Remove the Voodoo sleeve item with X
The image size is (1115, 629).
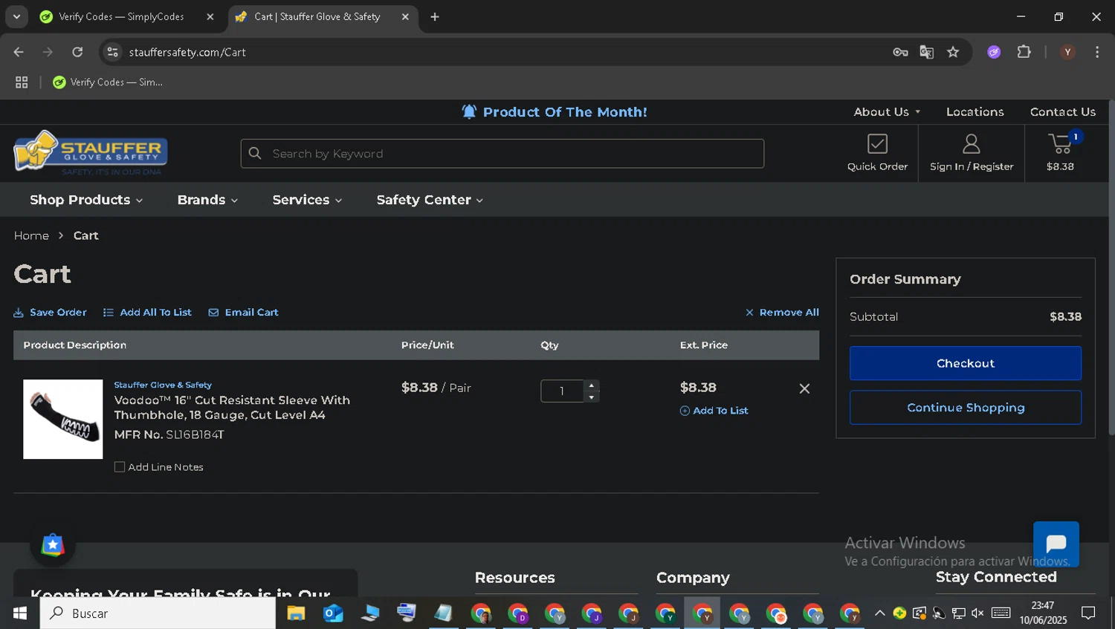pos(804,388)
